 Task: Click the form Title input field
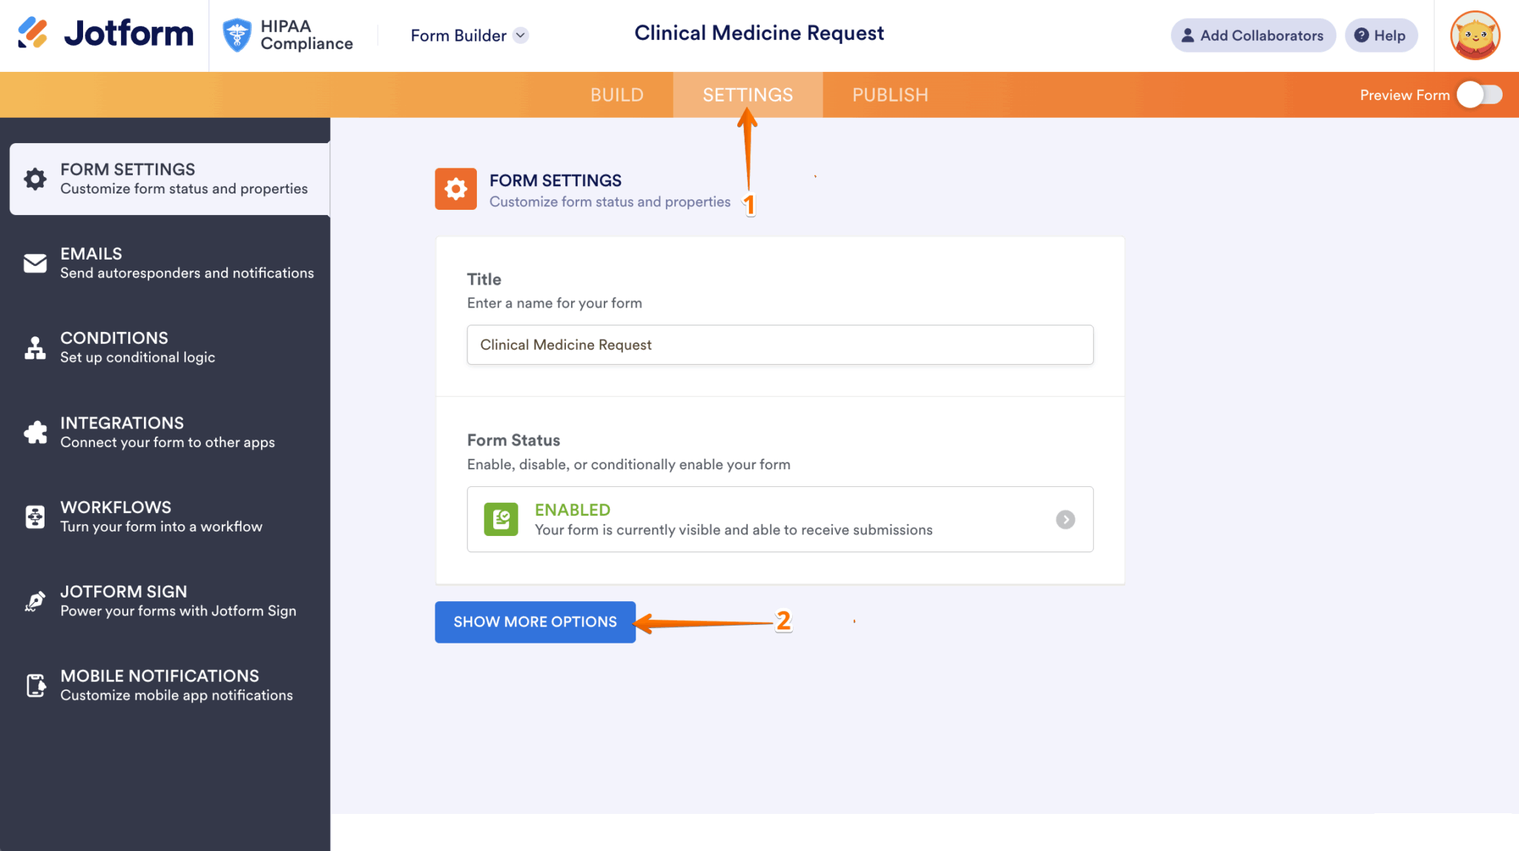(x=779, y=344)
